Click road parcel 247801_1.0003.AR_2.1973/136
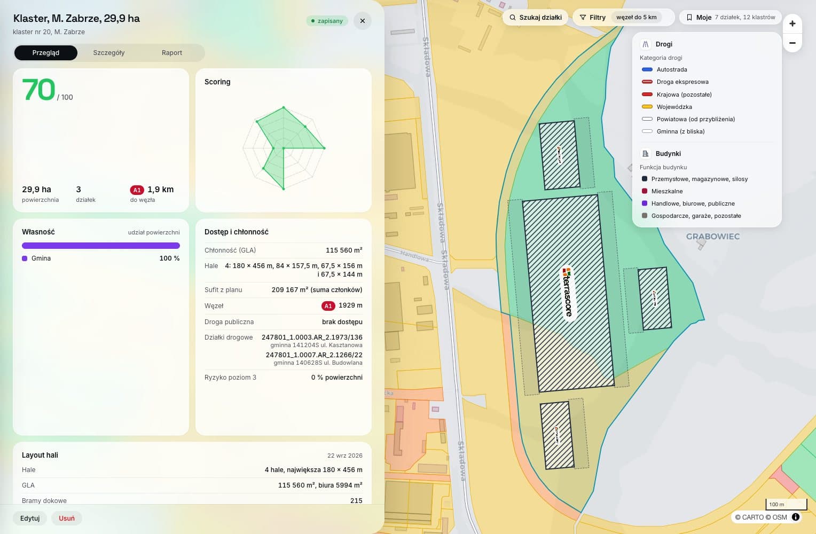 (312, 337)
